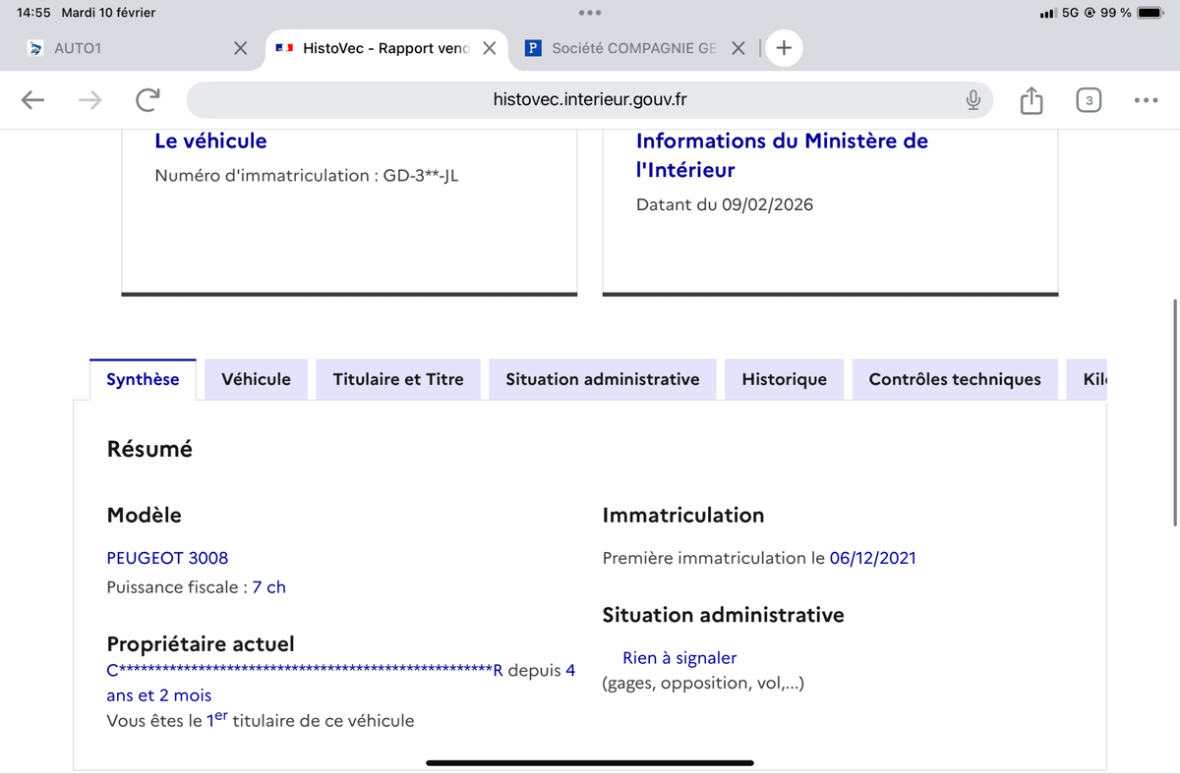The image size is (1180, 774).
Task: Tap the 14:55 clock in status bar
Action: point(34,13)
